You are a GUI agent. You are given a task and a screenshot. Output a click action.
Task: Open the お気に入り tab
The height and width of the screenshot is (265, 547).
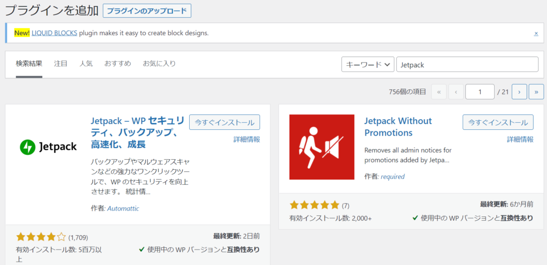tap(159, 64)
